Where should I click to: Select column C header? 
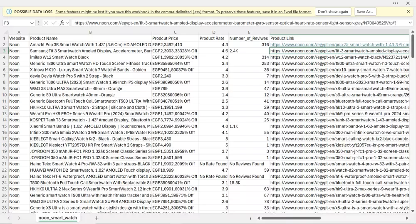point(175,32)
